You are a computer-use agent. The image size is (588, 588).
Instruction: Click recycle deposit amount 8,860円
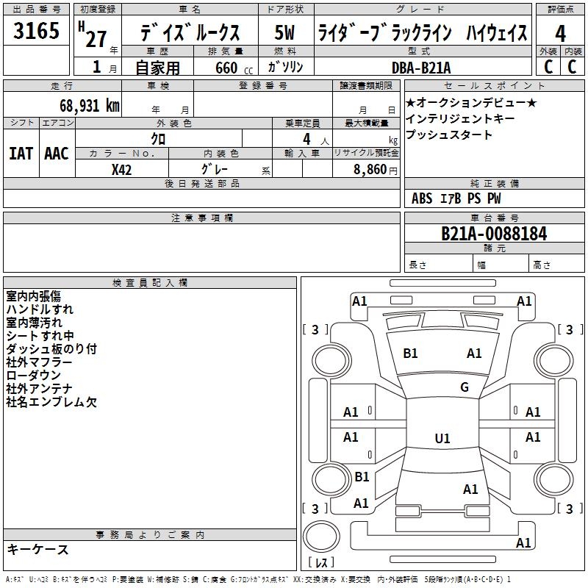point(376,170)
